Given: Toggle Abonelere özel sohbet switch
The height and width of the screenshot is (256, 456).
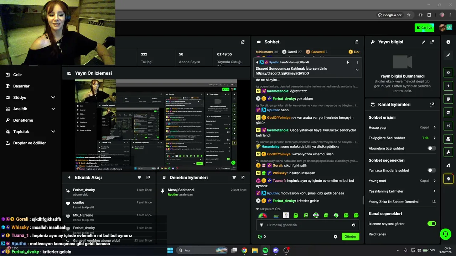Looking at the screenshot, I should [431, 148].
